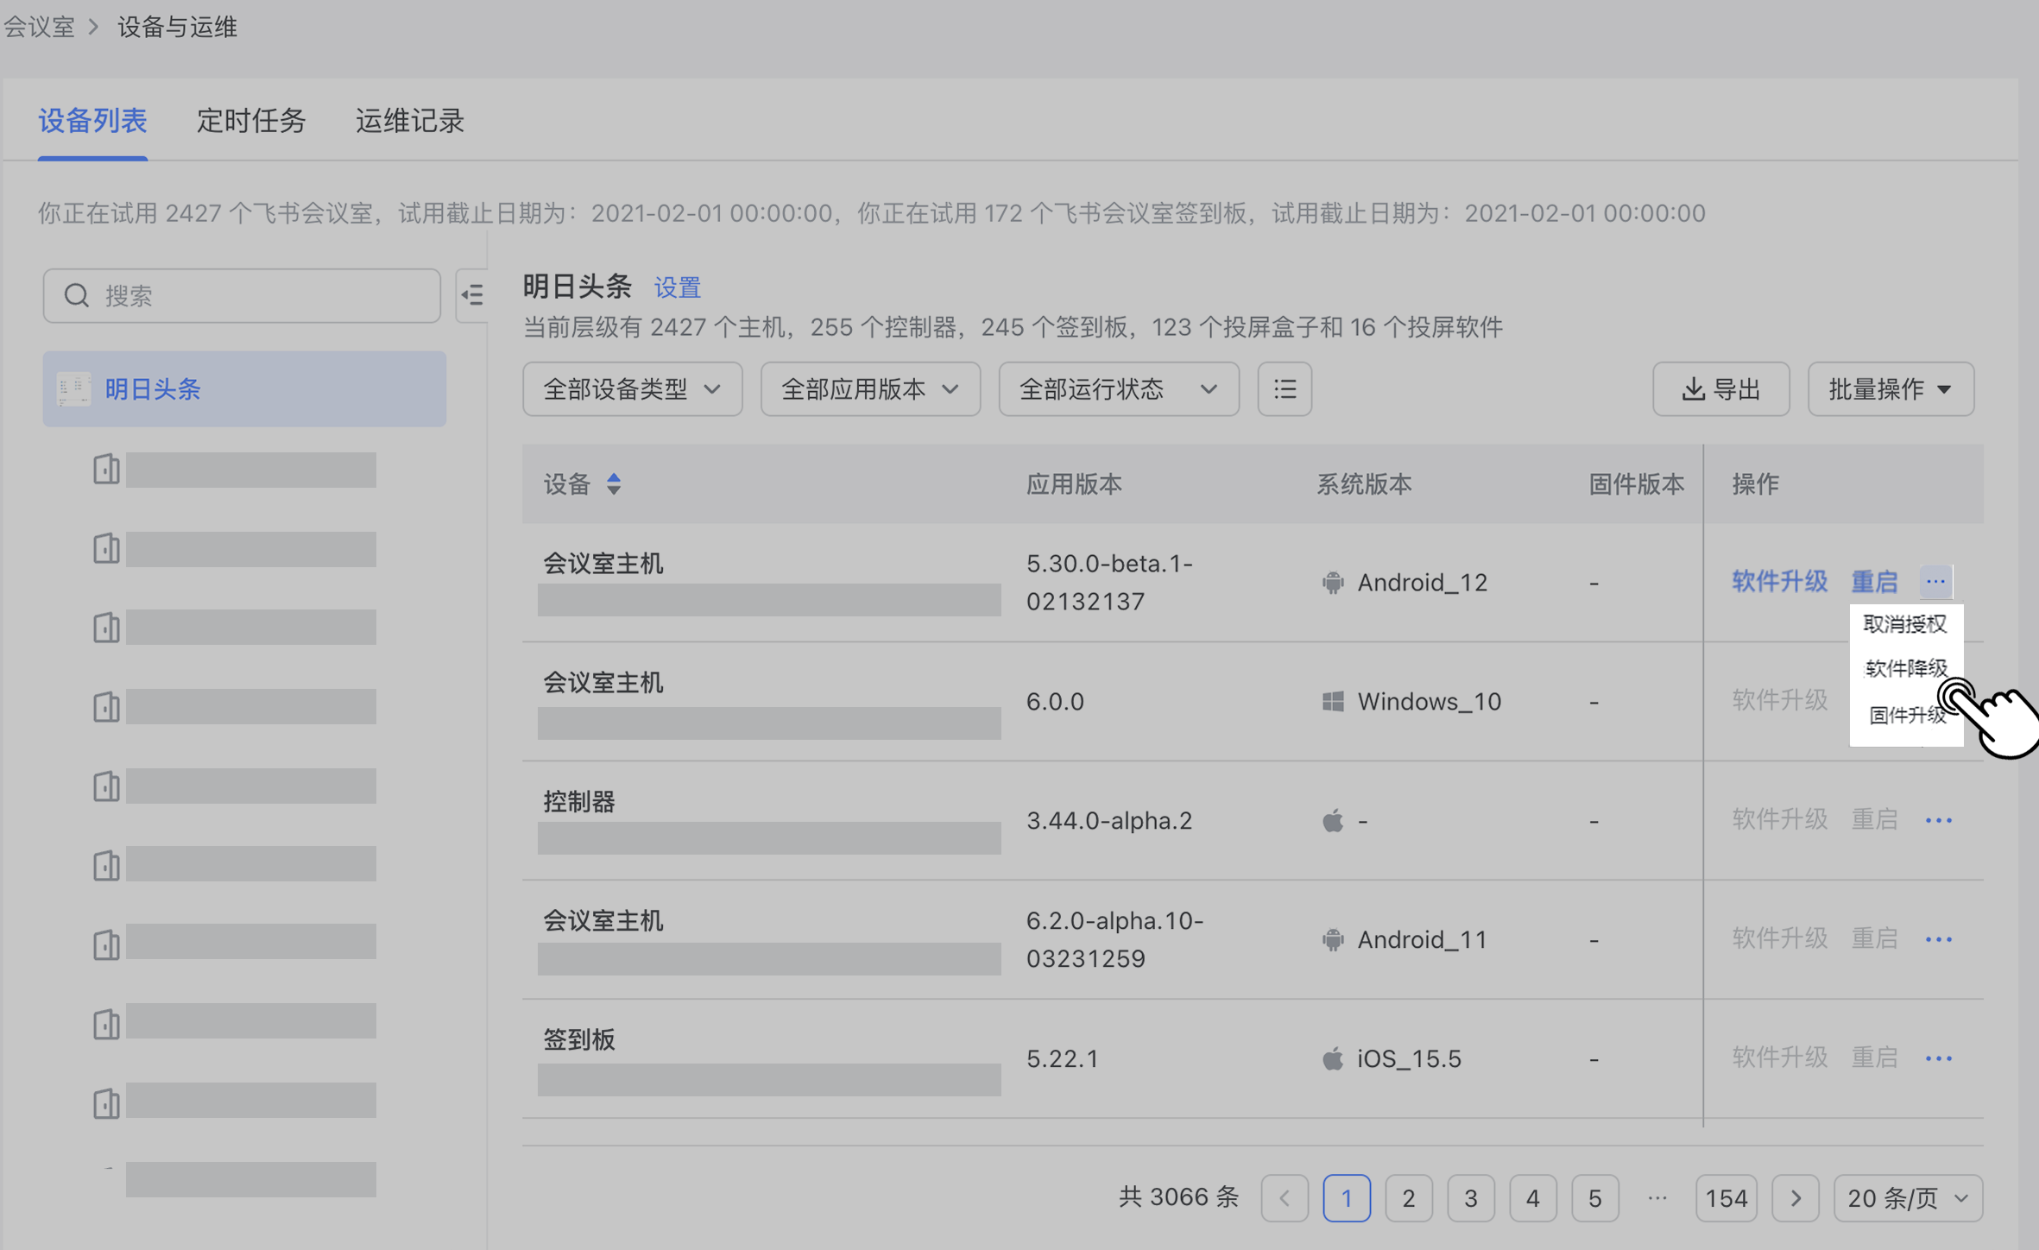Open more actions for 控制器 row

pos(1938,820)
